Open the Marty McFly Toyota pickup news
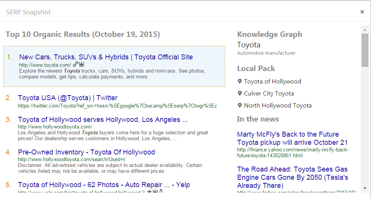This screenshot has width=371, height=198. [292, 138]
